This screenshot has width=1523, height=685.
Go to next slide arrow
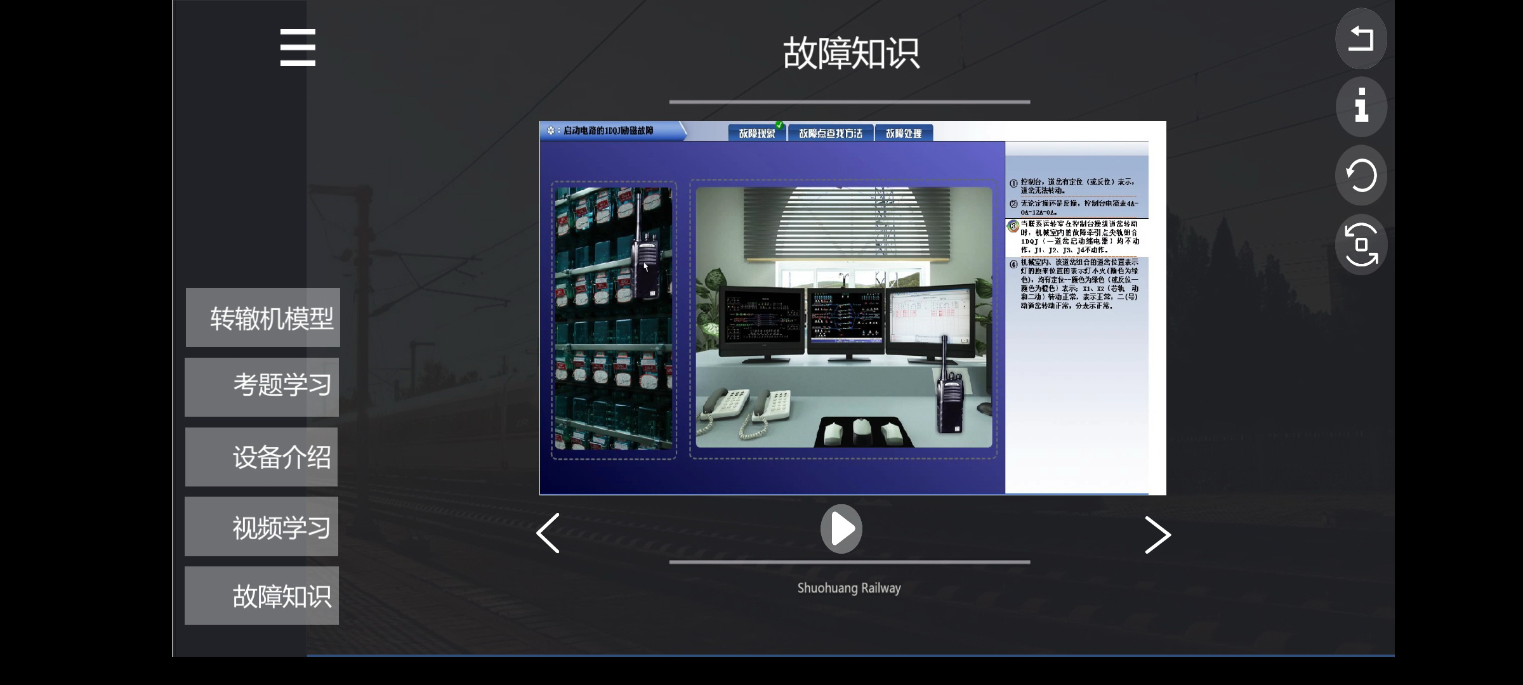click(x=1157, y=535)
